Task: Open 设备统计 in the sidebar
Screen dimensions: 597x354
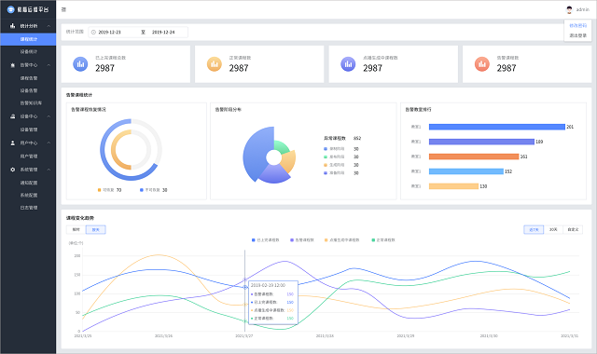Action: [x=29, y=52]
